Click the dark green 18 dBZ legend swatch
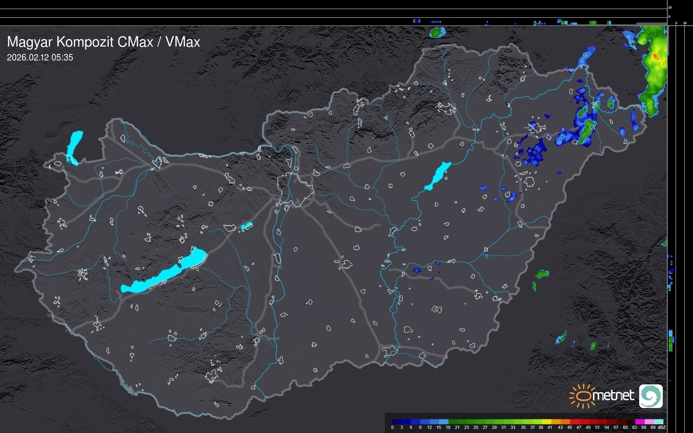This screenshot has height=433, width=693. 453,422
